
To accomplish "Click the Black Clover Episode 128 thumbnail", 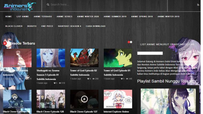I will pos(51,99).
